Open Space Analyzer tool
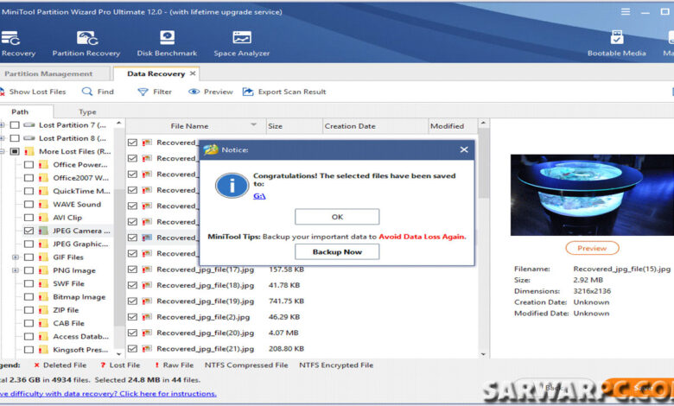This screenshot has height=406, width=674. (x=242, y=44)
